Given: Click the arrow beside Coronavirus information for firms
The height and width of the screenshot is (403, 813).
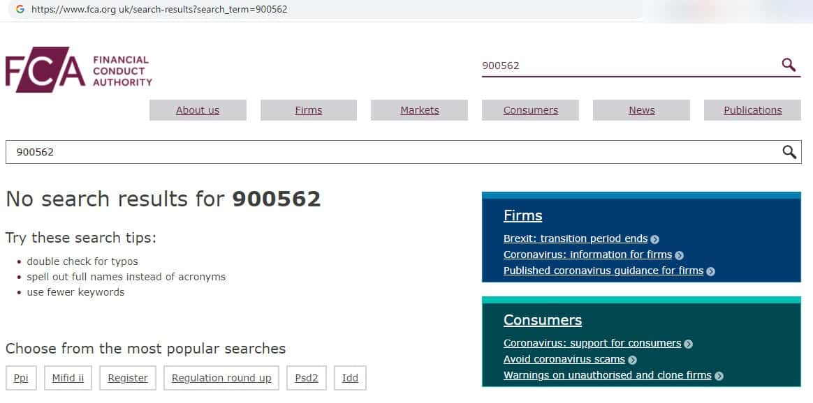Looking at the screenshot, I should pyautogui.click(x=679, y=256).
